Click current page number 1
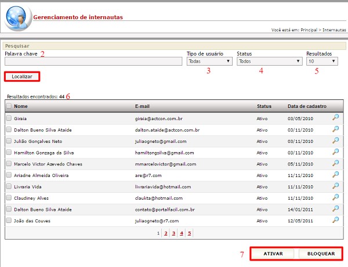Viewport: 348px width, 267px height. [x=158, y=233]
